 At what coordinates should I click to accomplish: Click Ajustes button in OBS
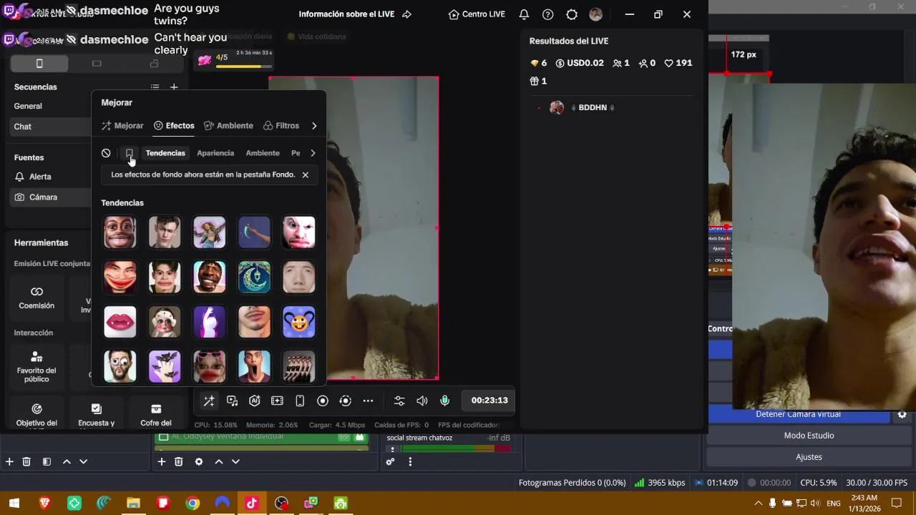pos(809,457)
